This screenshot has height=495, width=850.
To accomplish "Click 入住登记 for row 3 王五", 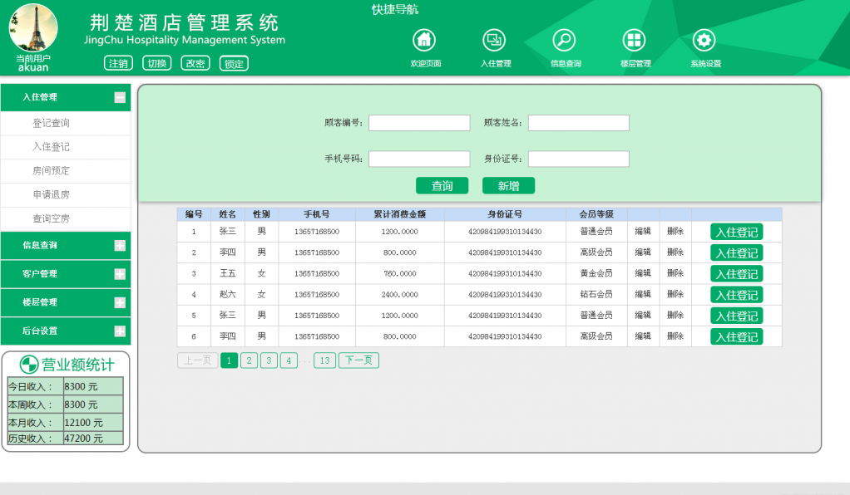I will coord(737,274).
